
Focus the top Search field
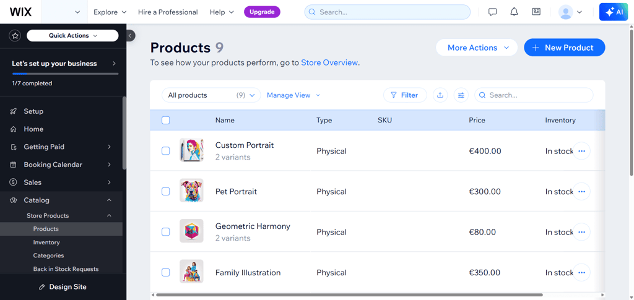(388, 12)
